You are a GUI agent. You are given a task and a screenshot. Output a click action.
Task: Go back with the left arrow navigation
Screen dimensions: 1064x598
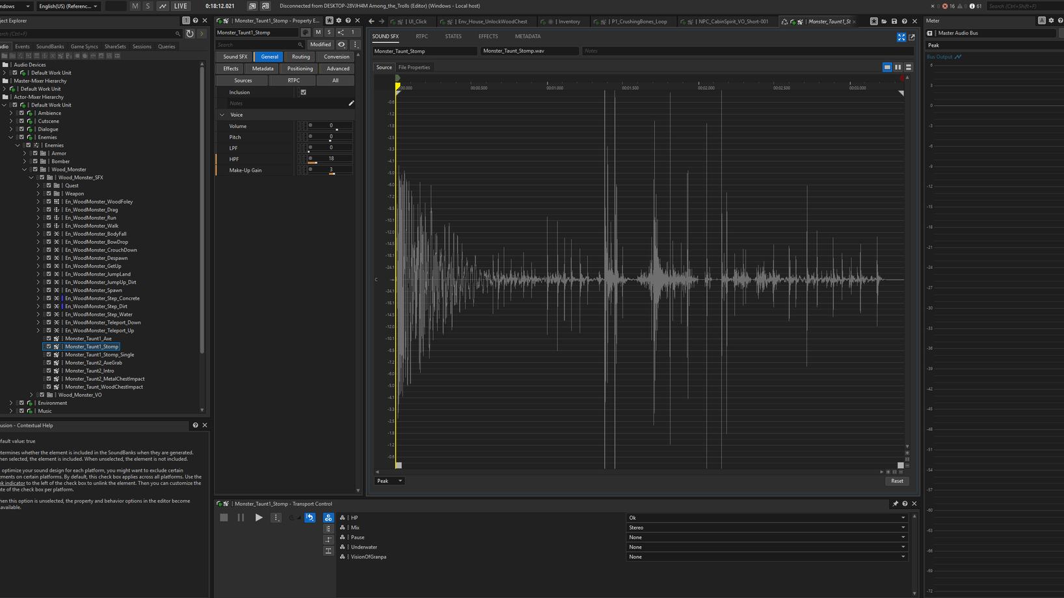pos(371,21)
